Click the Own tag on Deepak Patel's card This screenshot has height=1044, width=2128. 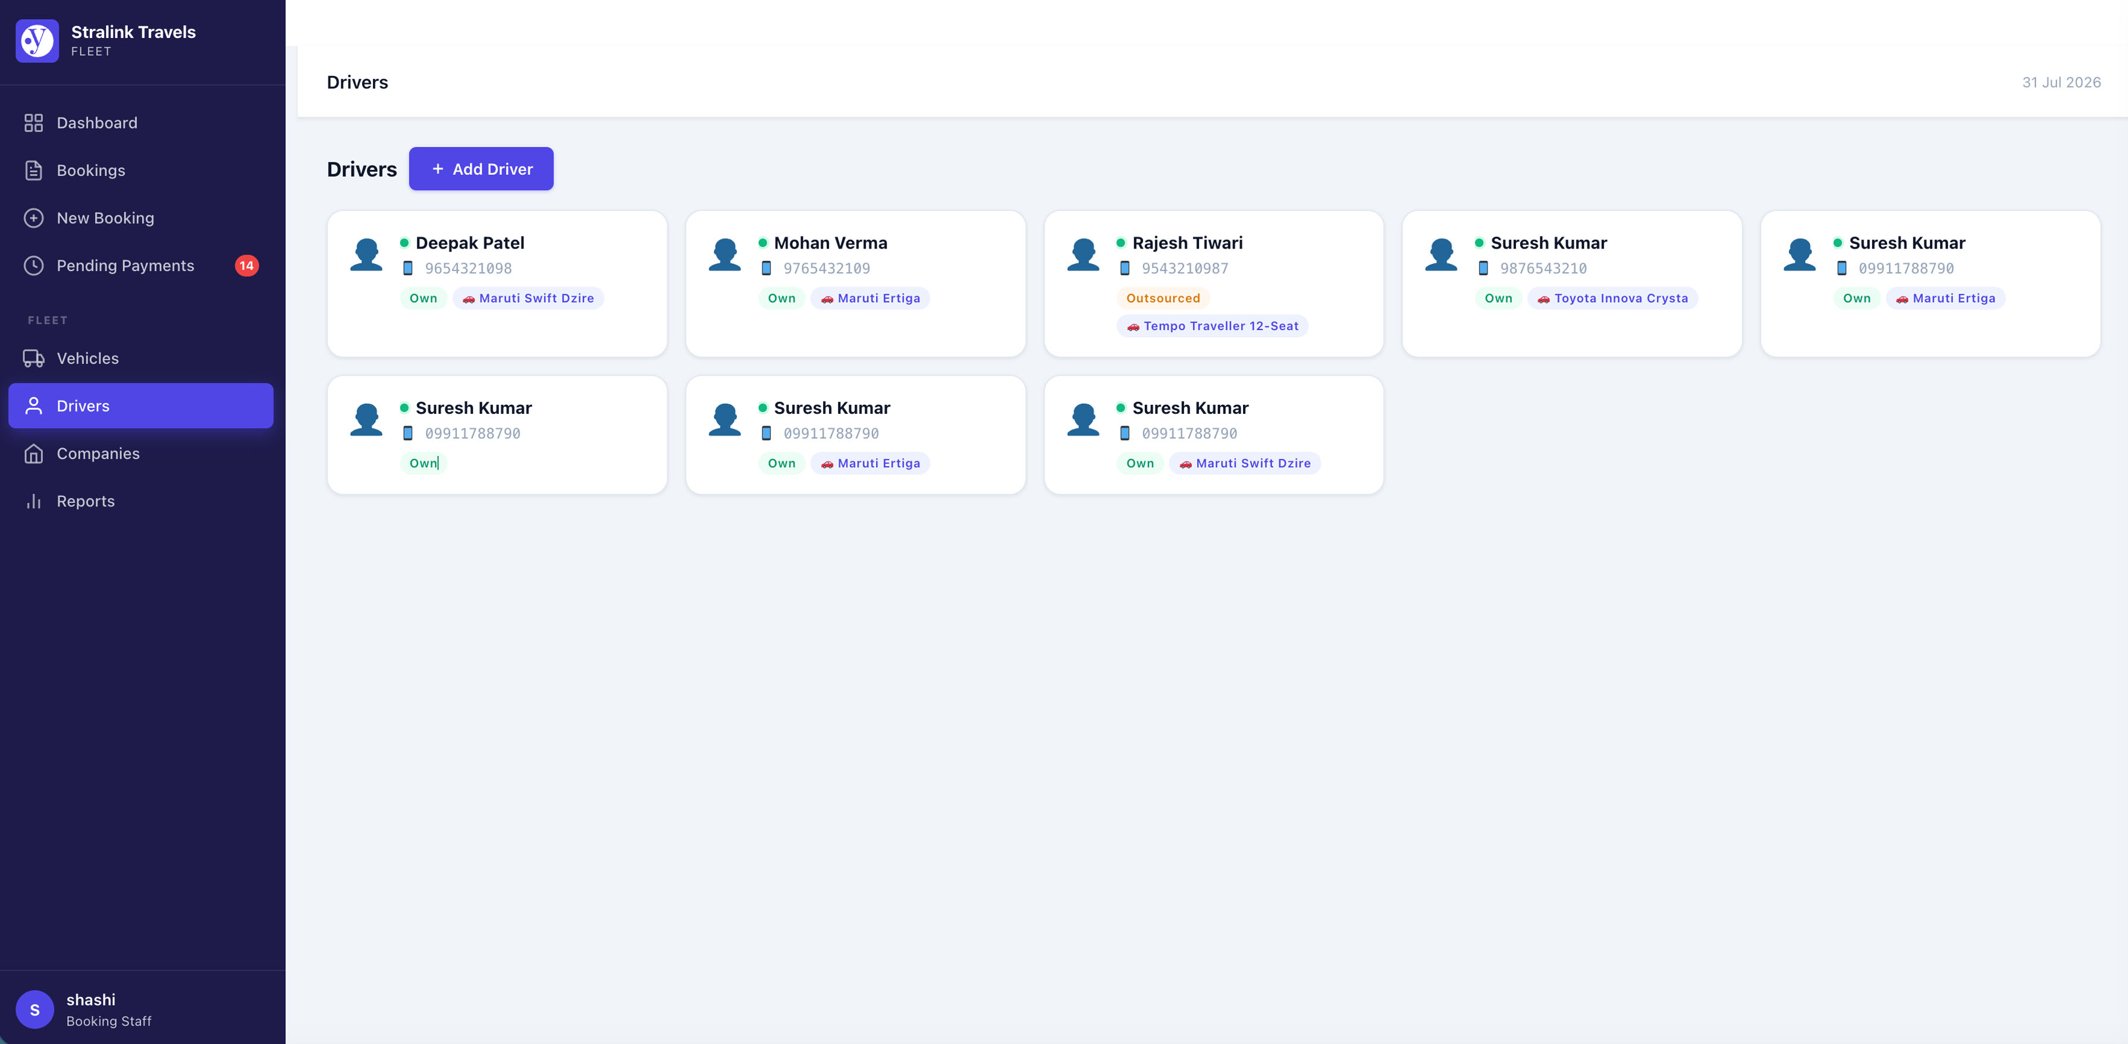pyautogui.click(x=423, y=298)
